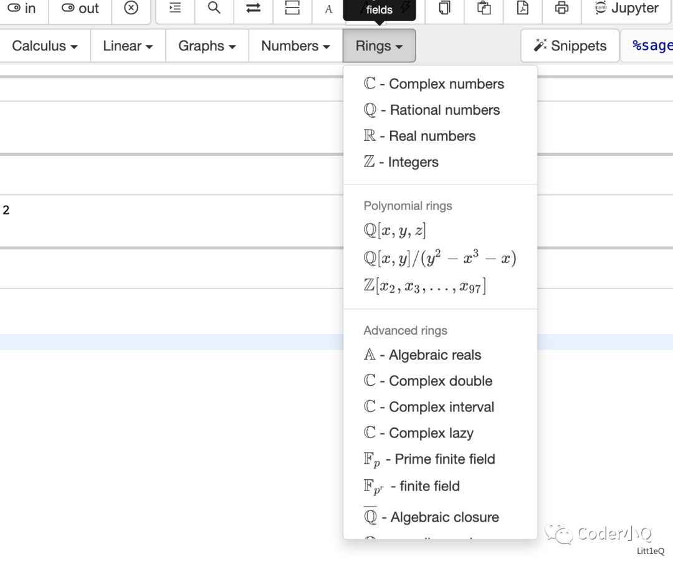673x564 pixels.
Task: Click the copy documents icon
Action: click(x=445, y=8)
